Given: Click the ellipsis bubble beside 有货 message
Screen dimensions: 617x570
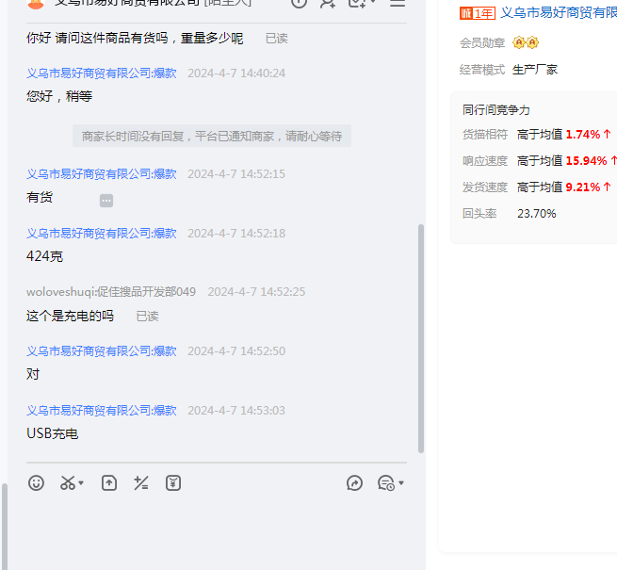Looking at the screenshot, I should pos(106,200).
